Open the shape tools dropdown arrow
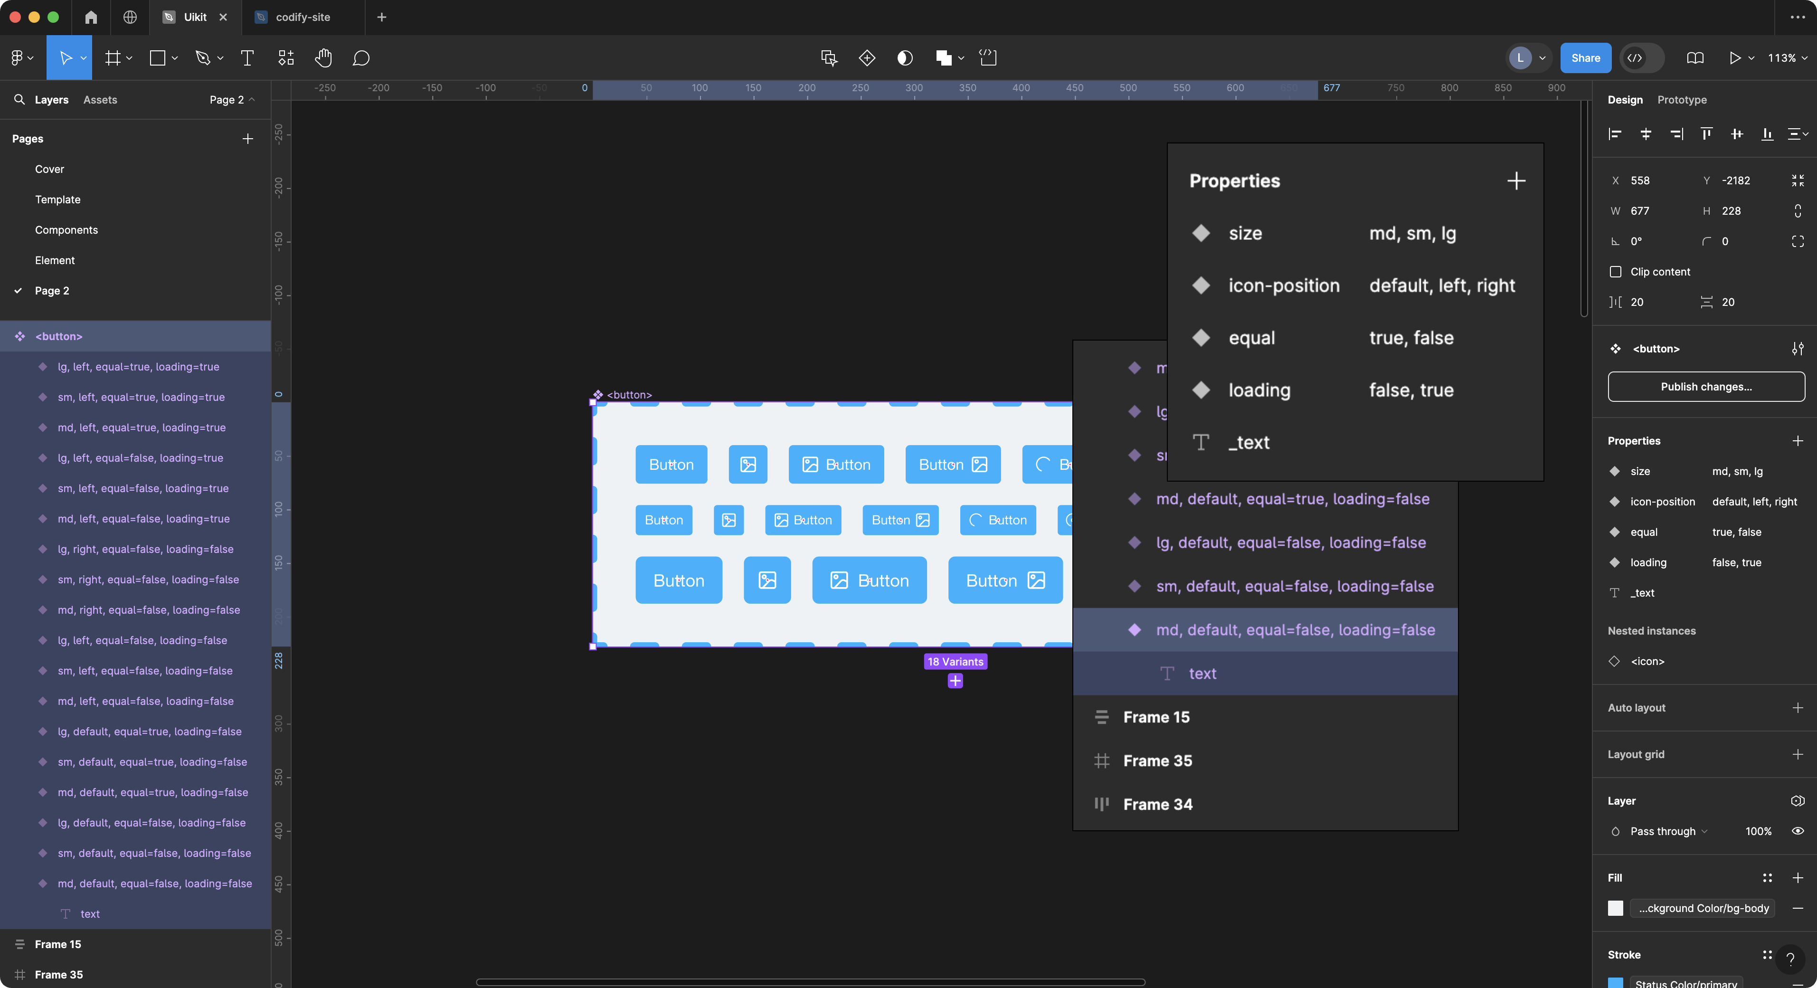This screenshot has width=1817, height=988. click(x=174, y=58)
